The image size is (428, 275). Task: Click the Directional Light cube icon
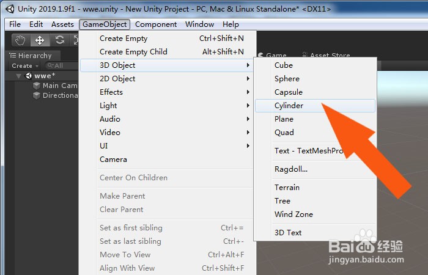[37, 95]
